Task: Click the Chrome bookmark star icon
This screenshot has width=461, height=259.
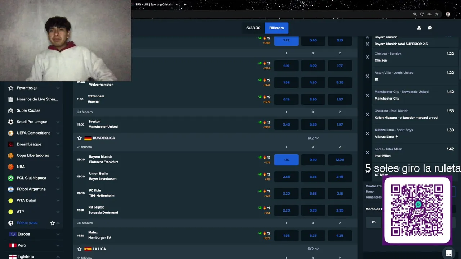Action: [x=437, y=14]
